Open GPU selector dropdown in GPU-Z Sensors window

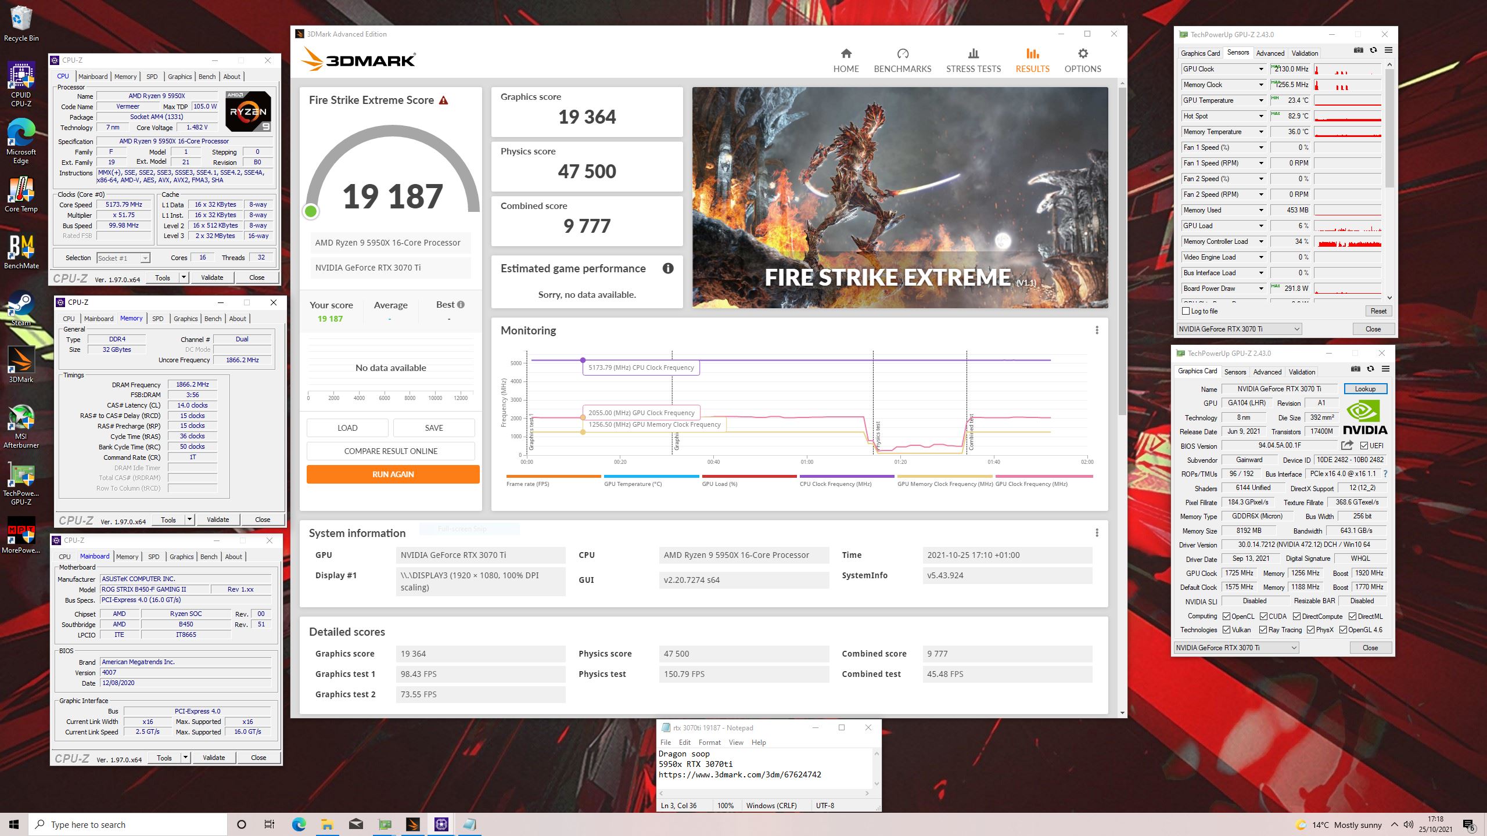tap(1239, 329)
